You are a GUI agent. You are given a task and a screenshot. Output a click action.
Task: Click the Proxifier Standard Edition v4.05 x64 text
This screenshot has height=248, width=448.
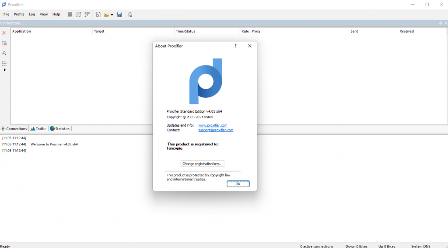(194, 111)
